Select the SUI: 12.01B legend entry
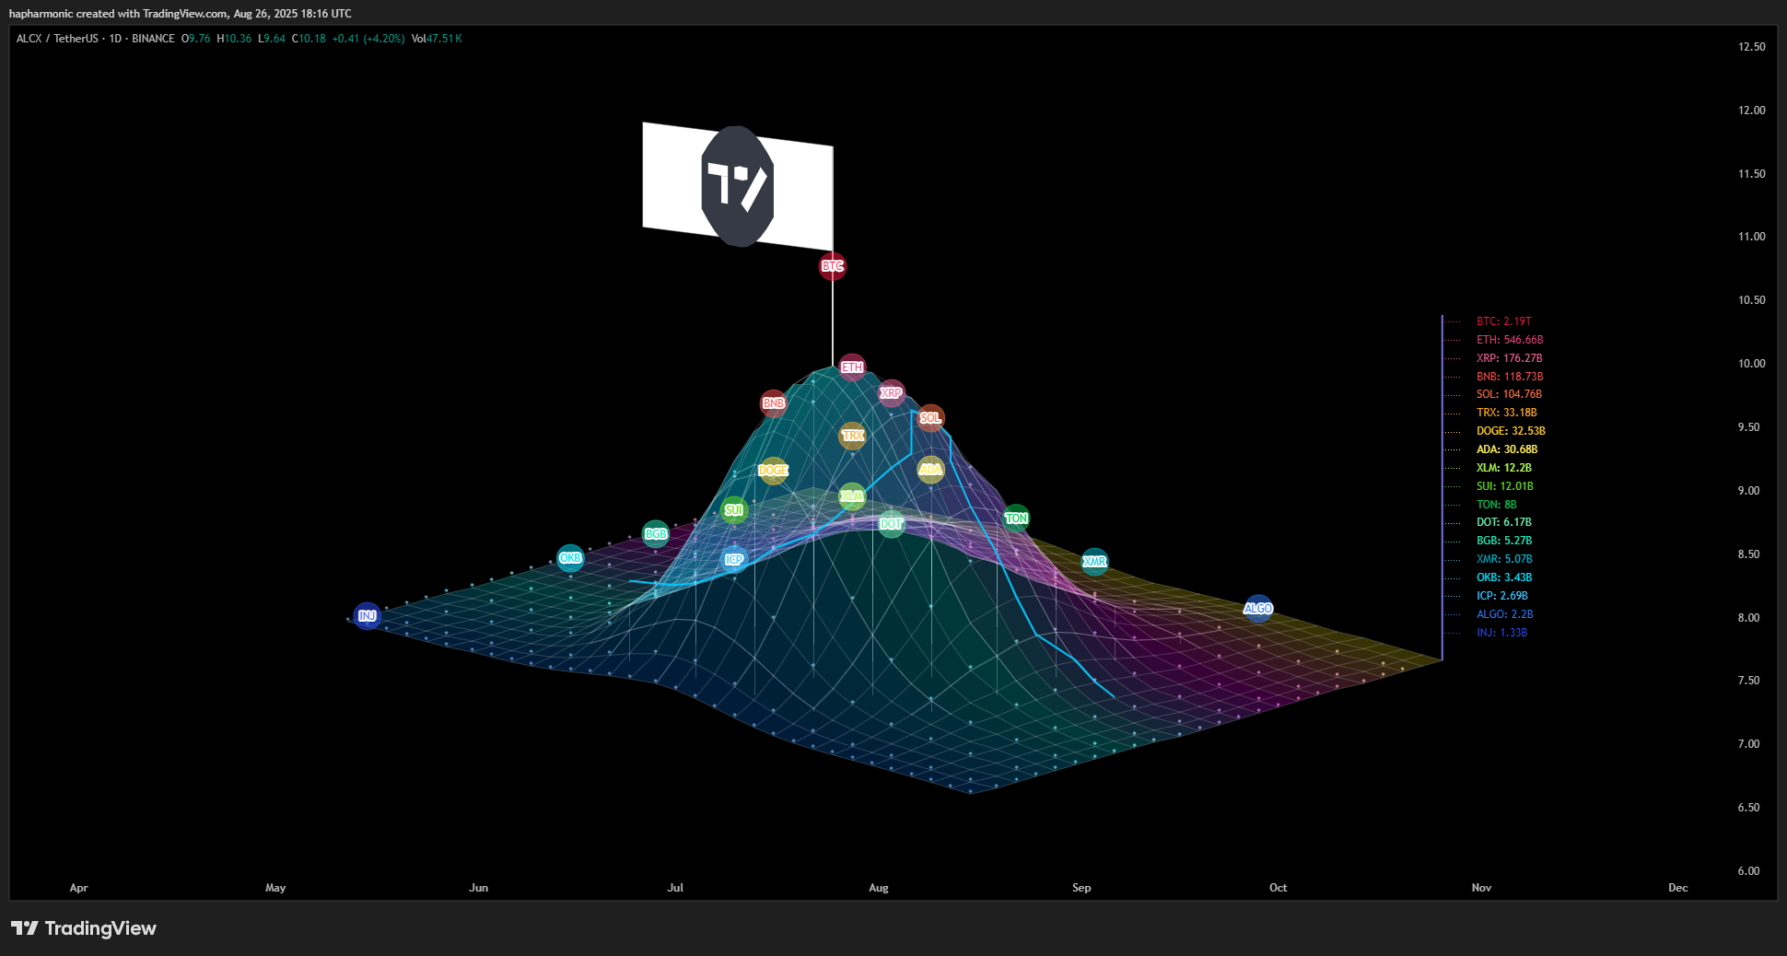1787x956 pixels. [x=1505, y=486]
